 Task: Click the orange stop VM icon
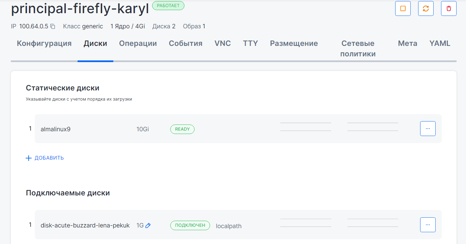click(403, 9)
